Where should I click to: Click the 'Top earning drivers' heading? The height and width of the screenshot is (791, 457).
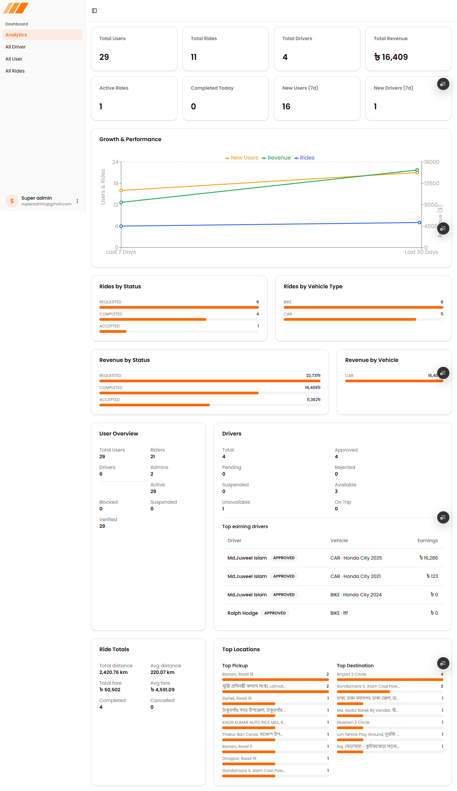(245, 526)
